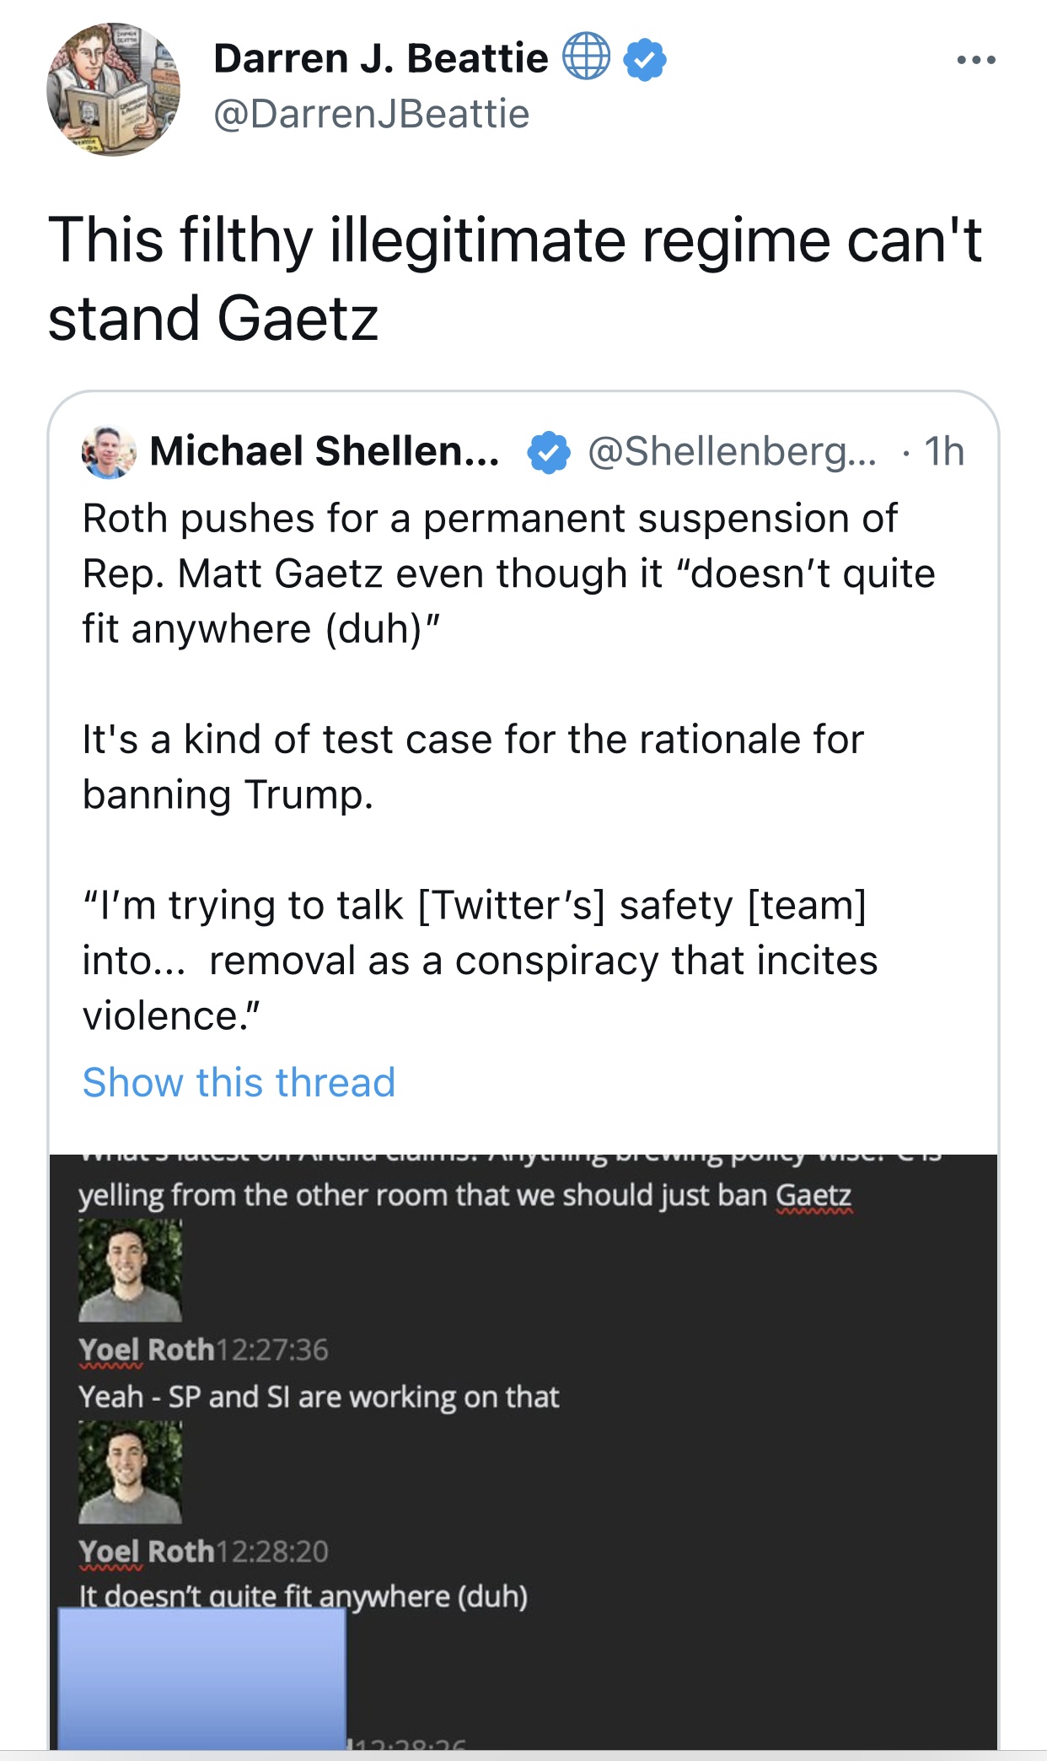Viewport: 1047px width, 1761px height.
Task: Tap the 'Yoel Roth' 12:27:36 message header
Action: tap(203, 1349)
